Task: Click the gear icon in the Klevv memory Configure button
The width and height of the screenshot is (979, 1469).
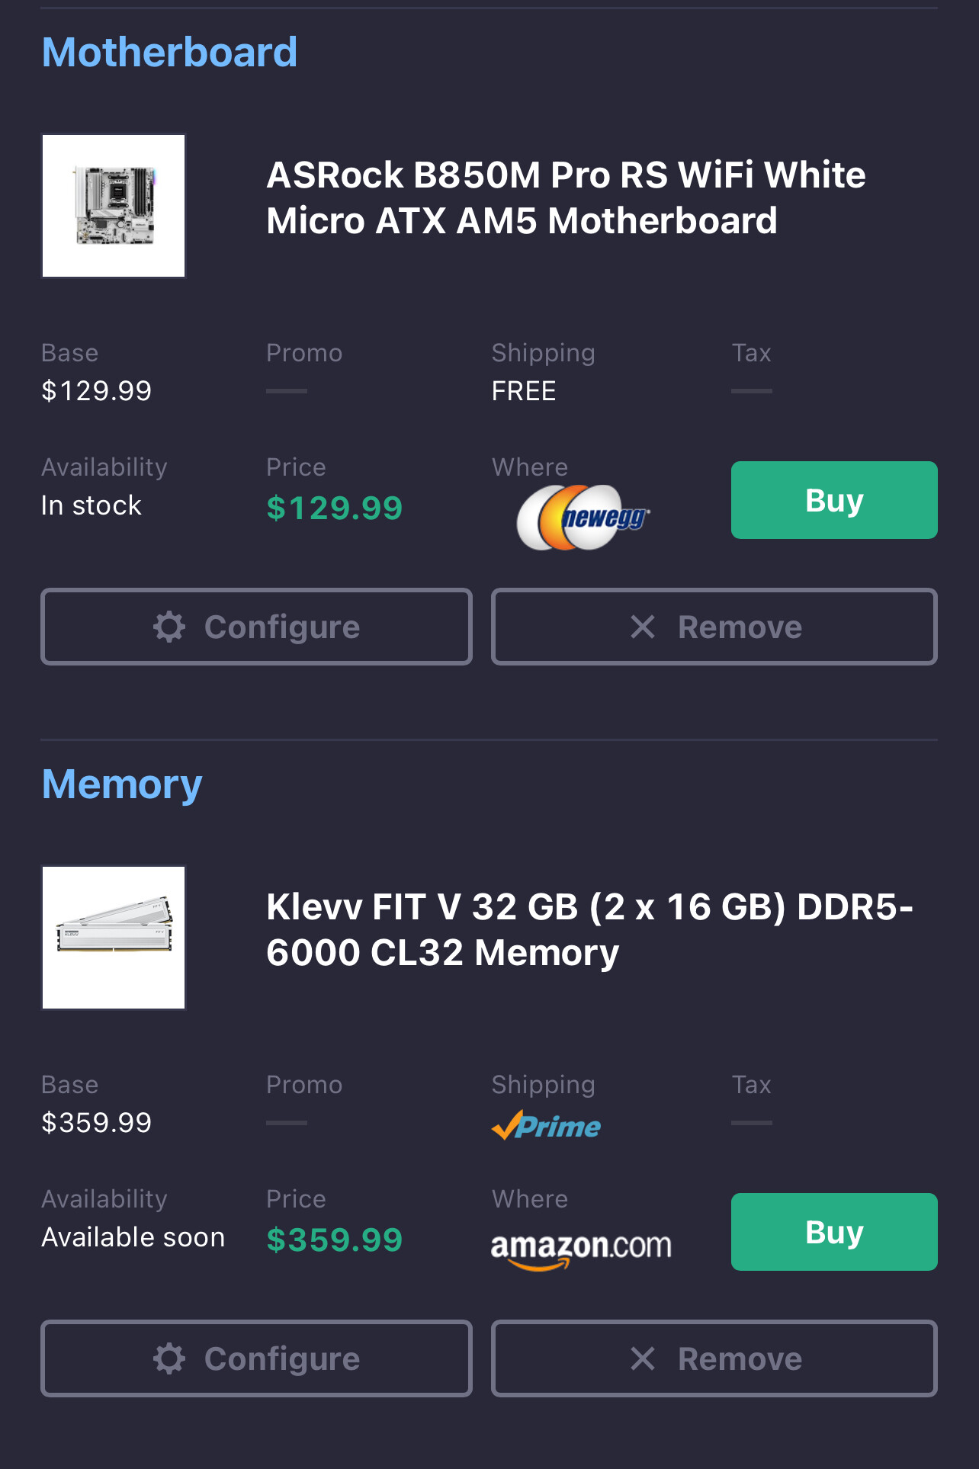Action: point(169,1359)
